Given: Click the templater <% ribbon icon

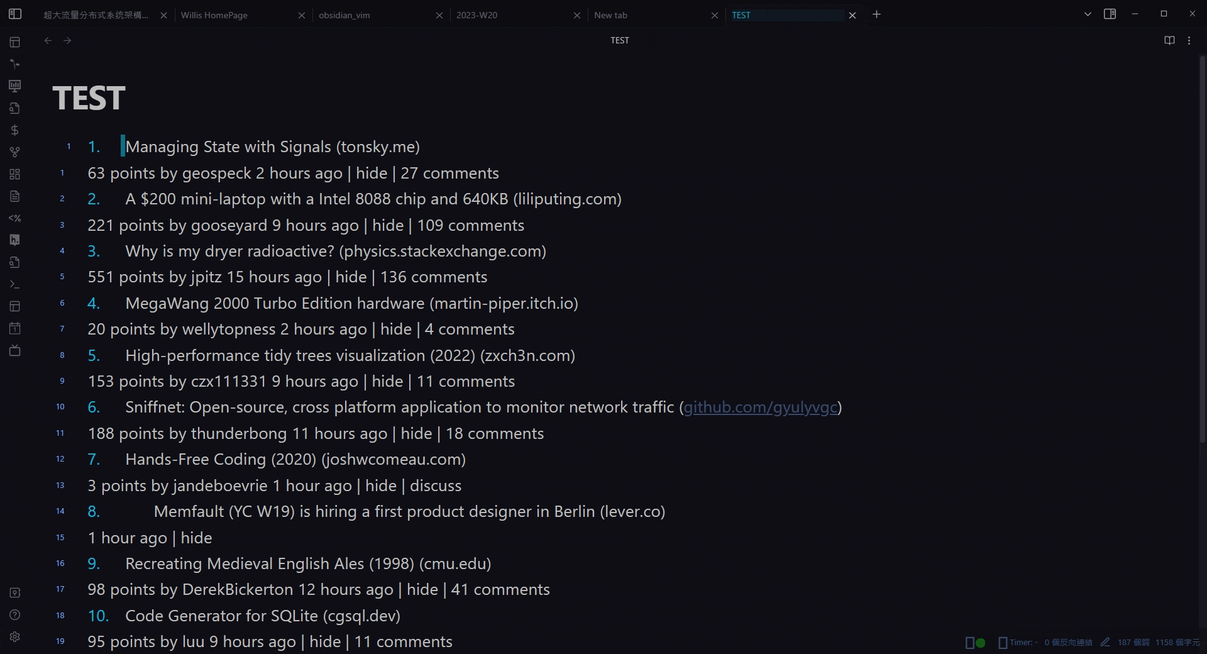Looking at the screenshot, I should click(15, 218).
